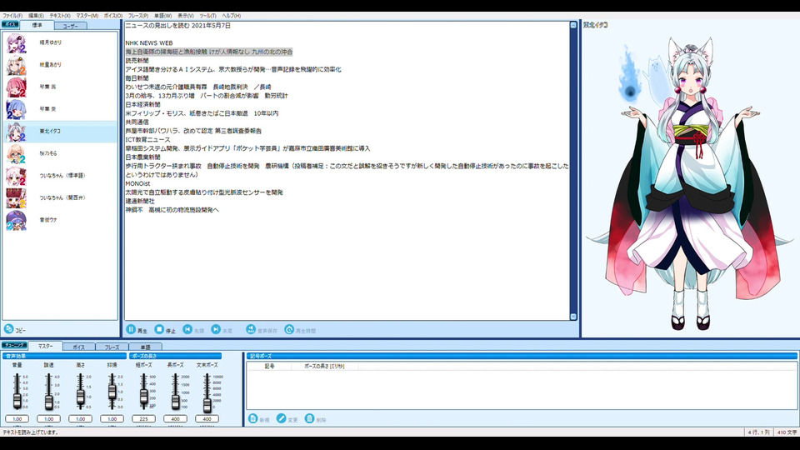Focus the 抑揚 value field
This screenshot has height=450, width=800.
click(x=112, y=419)
